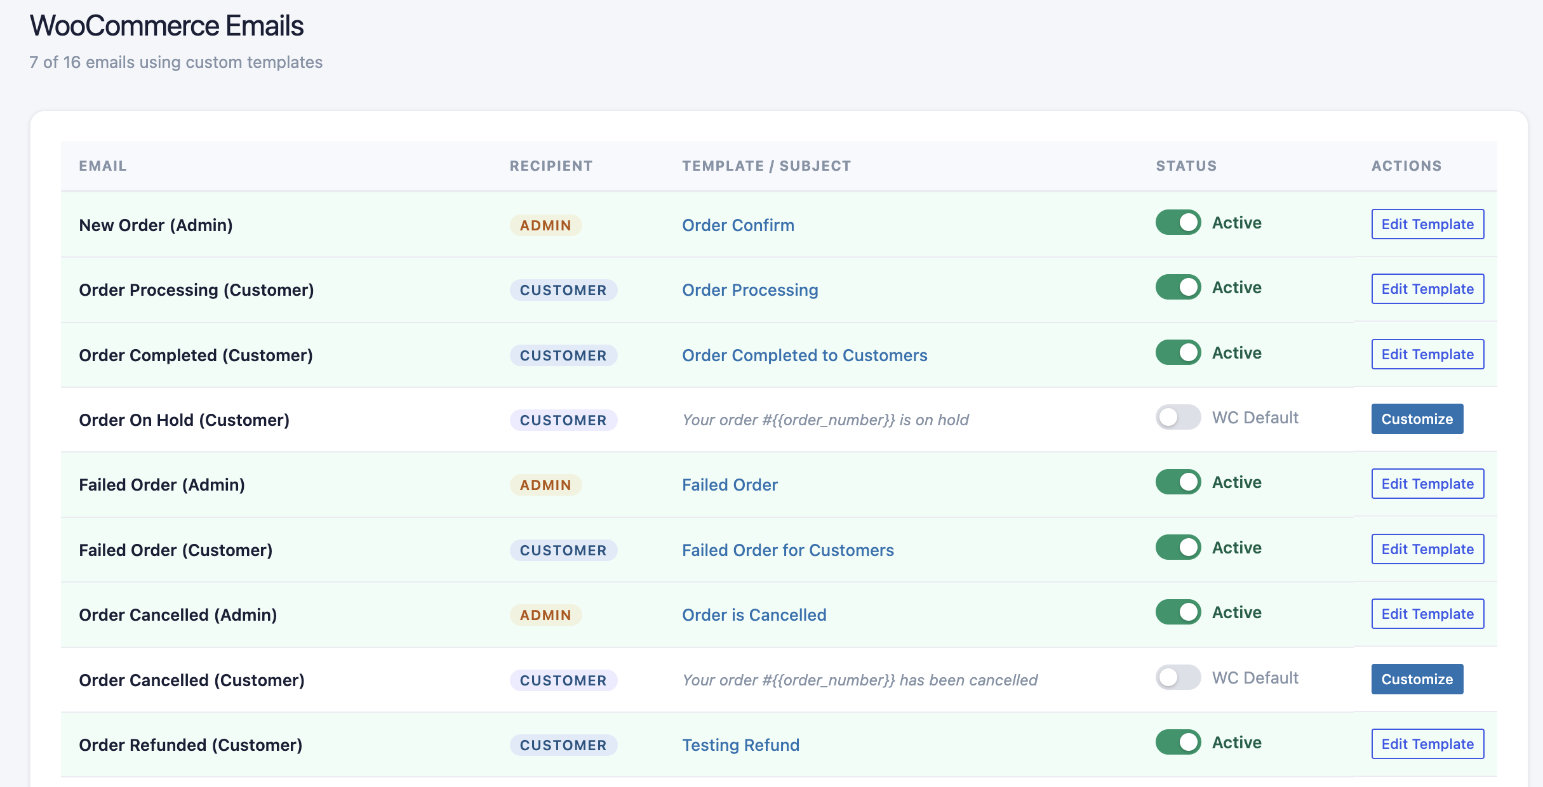
Task: Click the RECIPIENT column header
Action: point(551,166)
